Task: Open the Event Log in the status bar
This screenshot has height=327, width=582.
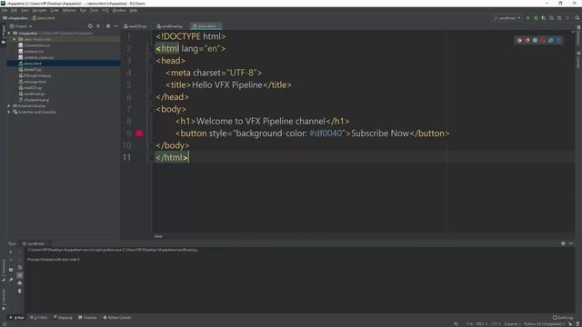Action: (562, 318)
